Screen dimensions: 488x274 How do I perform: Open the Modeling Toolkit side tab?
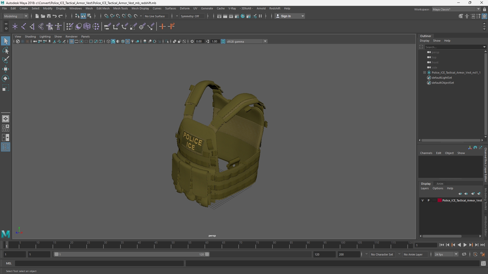[485, 199]
